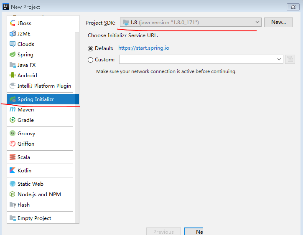Click the Scala icon
Image resolution: width=303 pixels, height=235 pixels.
tap(13, 157)
